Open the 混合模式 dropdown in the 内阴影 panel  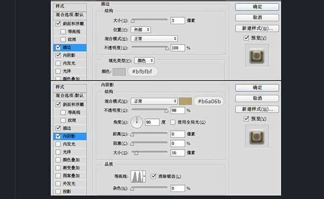pos(154,101)
